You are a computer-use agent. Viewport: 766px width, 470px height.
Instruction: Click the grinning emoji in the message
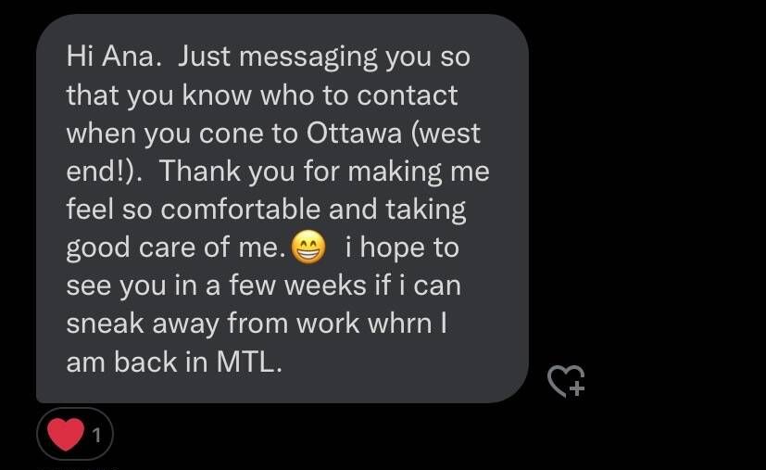[308, 247]
